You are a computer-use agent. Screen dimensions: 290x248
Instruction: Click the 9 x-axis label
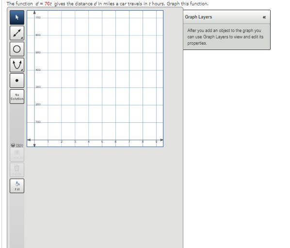pyautogui.click(x=156, y=142)
